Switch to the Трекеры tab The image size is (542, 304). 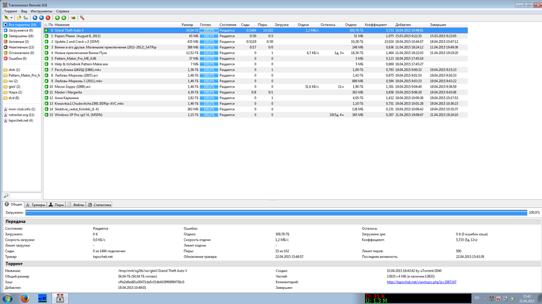(36, 205)
